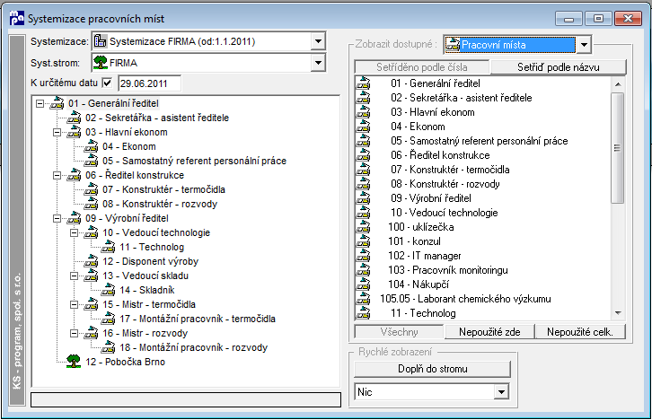
Task: Click icon of tree node 12 - Disponent výroby
Action: (91, 261)
